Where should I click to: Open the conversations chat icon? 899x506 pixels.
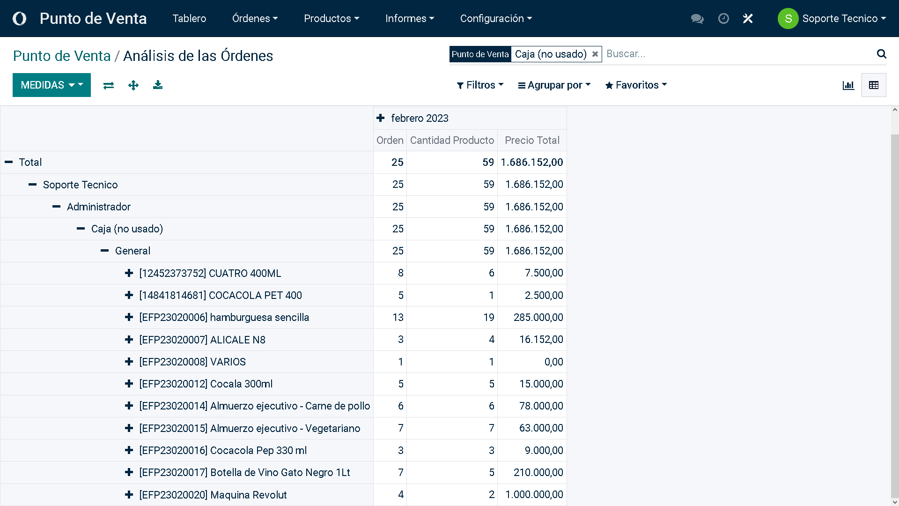(697, 19)
